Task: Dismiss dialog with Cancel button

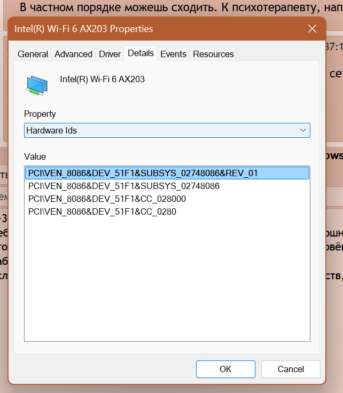Action: [291, 369]
